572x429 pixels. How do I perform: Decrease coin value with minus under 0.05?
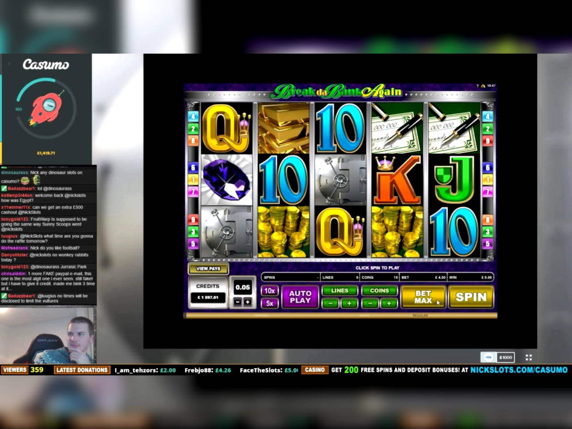[238, 303]
